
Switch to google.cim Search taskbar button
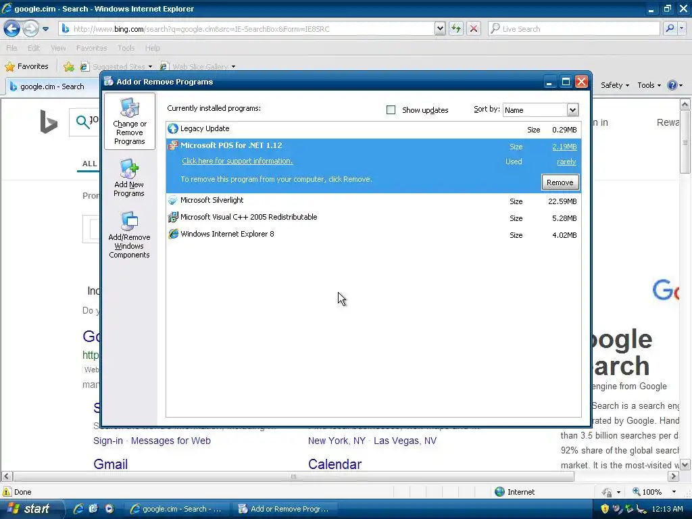pyautogui.click(x=178, y=509)
